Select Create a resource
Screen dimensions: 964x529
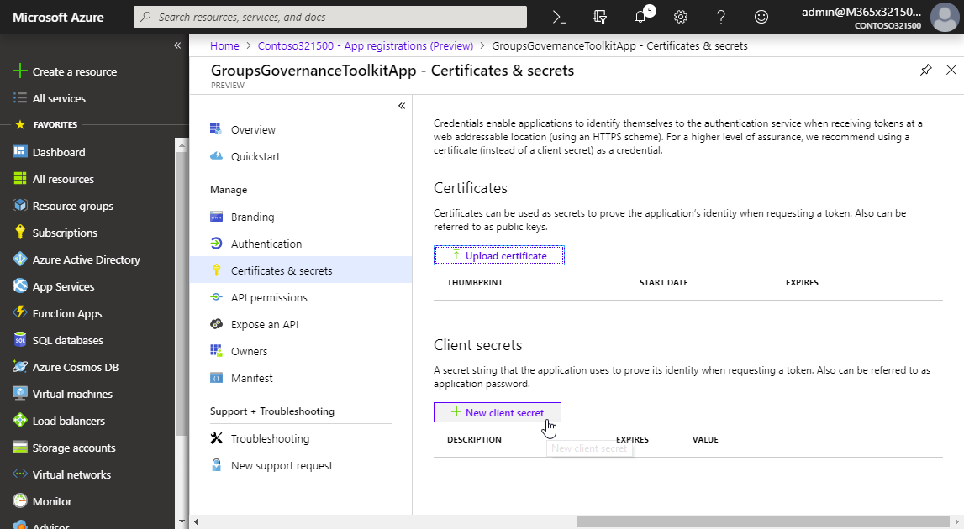[x=74, y=71]
